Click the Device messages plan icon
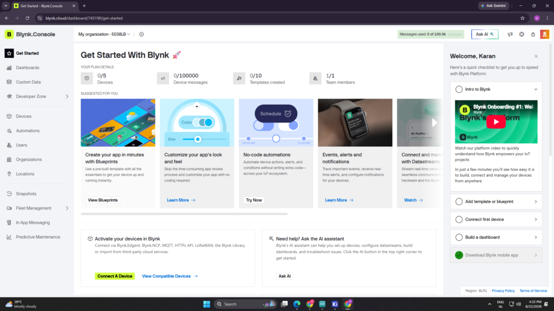 pyautogui.click(x=163, y=78)
